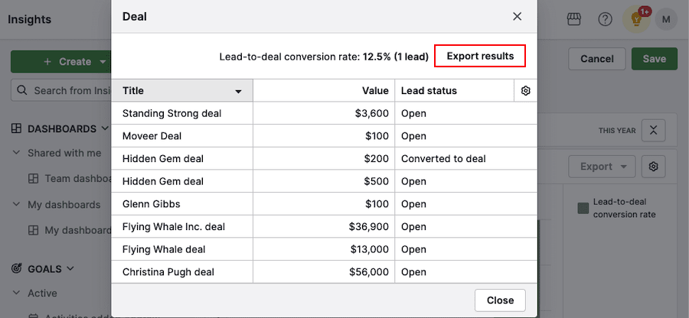Sort by the Title column dropdown arrow

pos(238,91)
